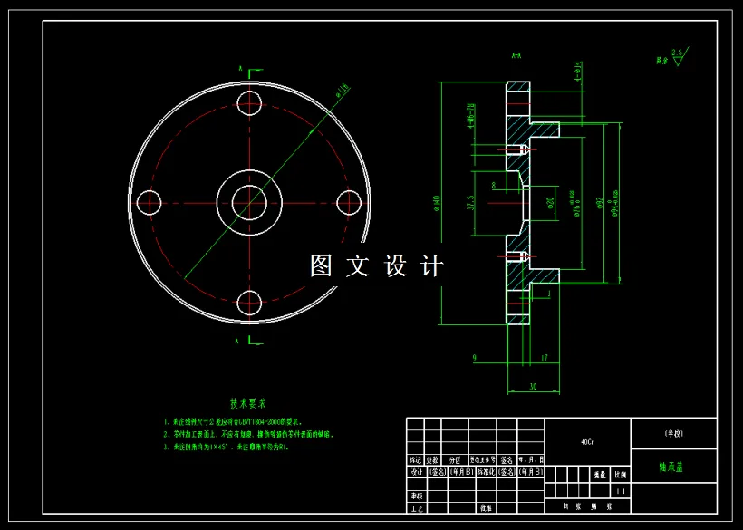This screenshot has width=743, height=530.
Task: Click the (单位) cell in title block
Action: click(x=673, y=431)
